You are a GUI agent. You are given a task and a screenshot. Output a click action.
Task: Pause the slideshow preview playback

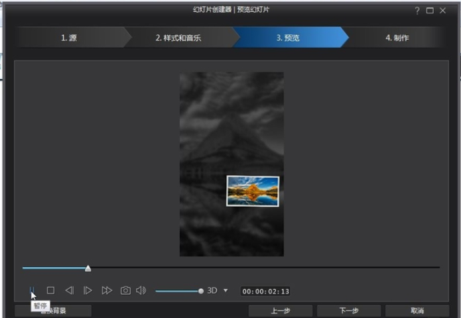click(31, 290)
